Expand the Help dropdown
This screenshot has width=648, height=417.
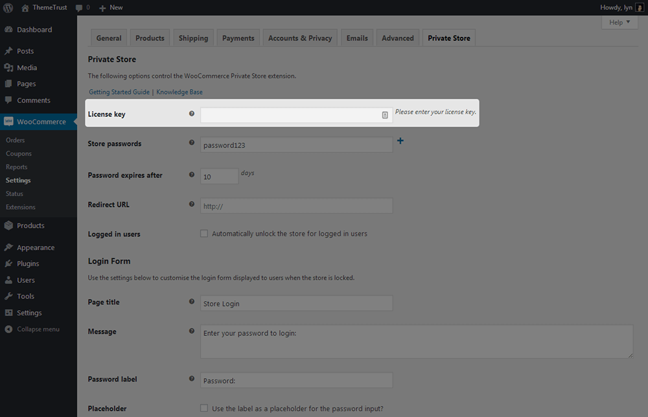619,22
